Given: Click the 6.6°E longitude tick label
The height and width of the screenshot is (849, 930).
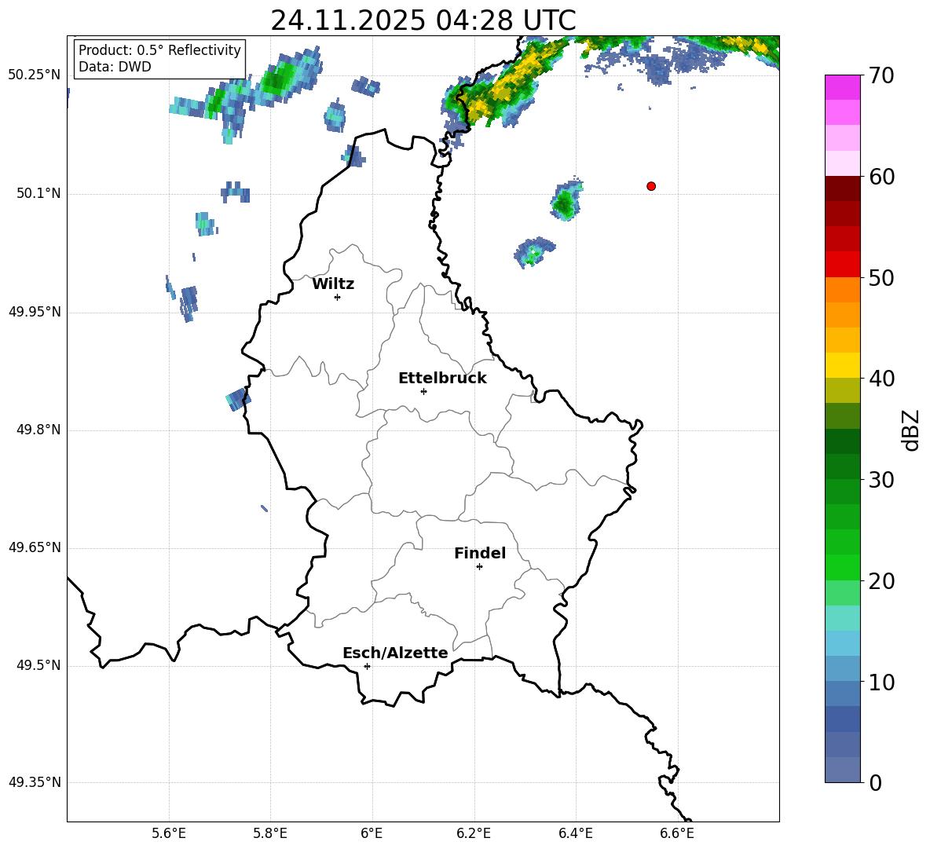Looking at the screenshot, I should [x=677, y=833].
